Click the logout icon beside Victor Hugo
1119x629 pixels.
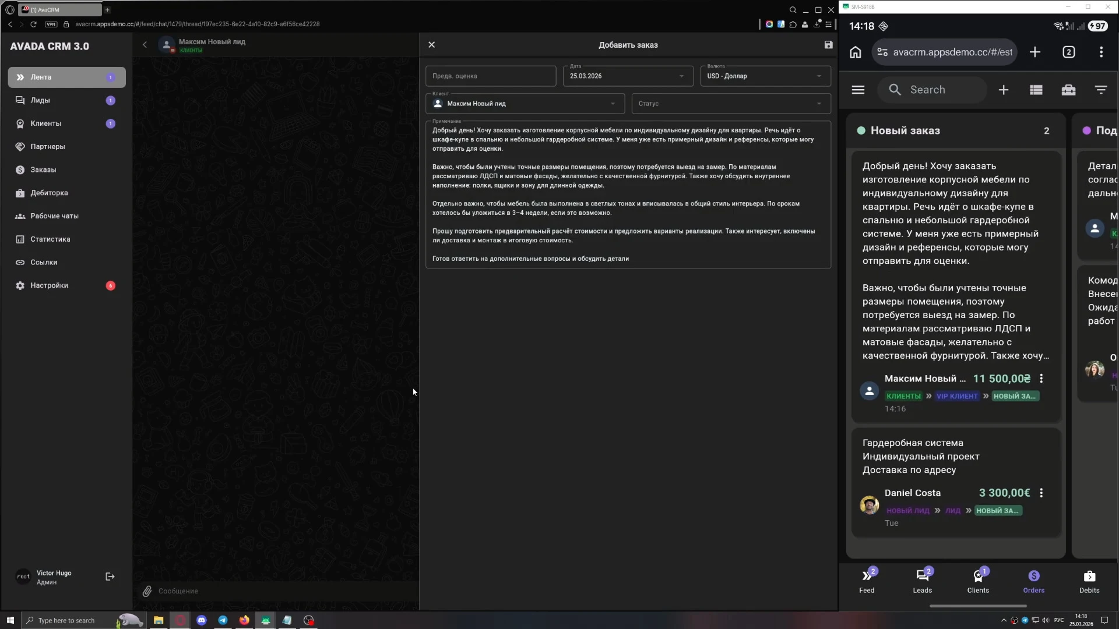(110, 577)
